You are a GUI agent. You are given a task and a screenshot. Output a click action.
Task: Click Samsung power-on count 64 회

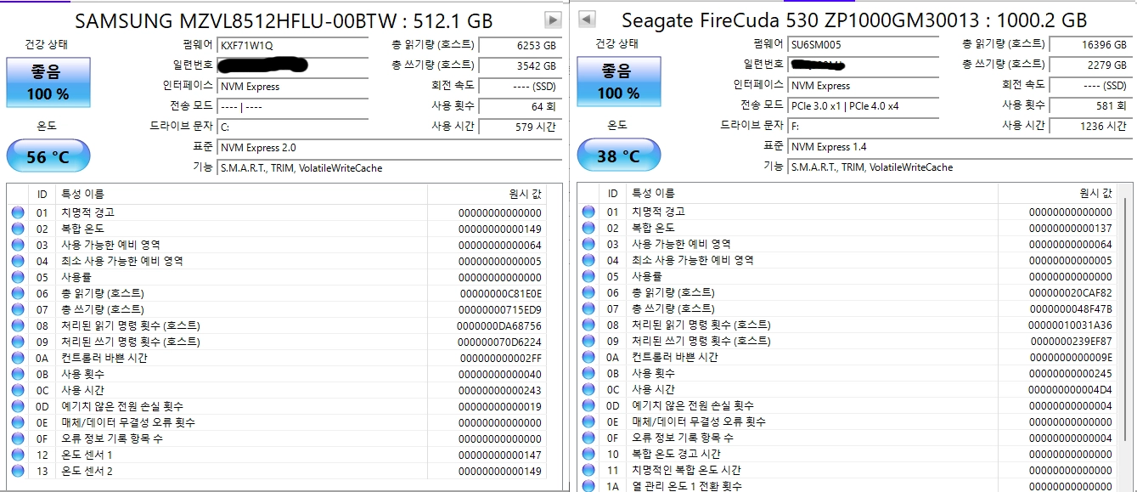click(520, 107)
